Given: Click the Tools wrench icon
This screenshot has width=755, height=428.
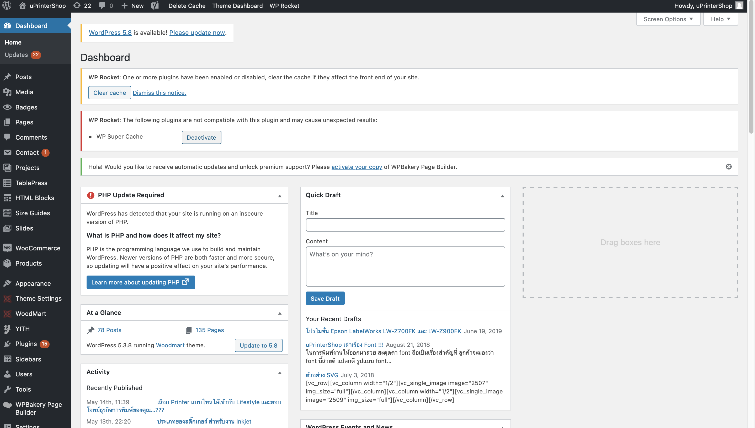Looking at the screenshot, I should click(x=7, y=389).
